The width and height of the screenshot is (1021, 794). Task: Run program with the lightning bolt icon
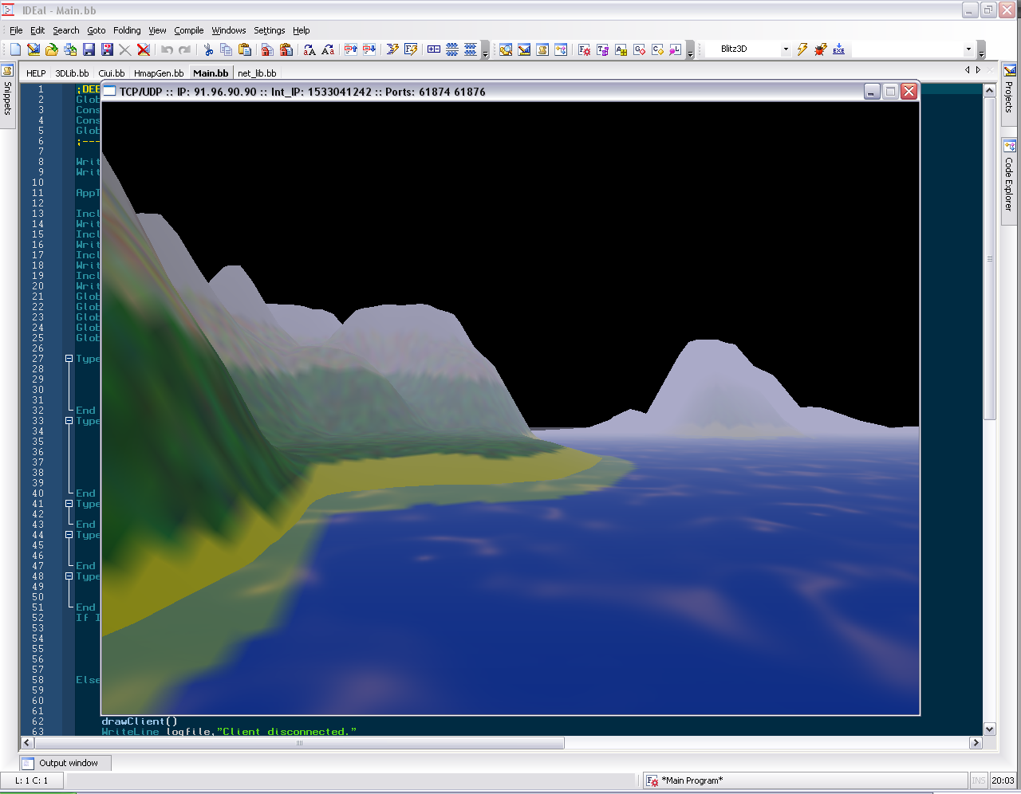[x=802, y=49]
